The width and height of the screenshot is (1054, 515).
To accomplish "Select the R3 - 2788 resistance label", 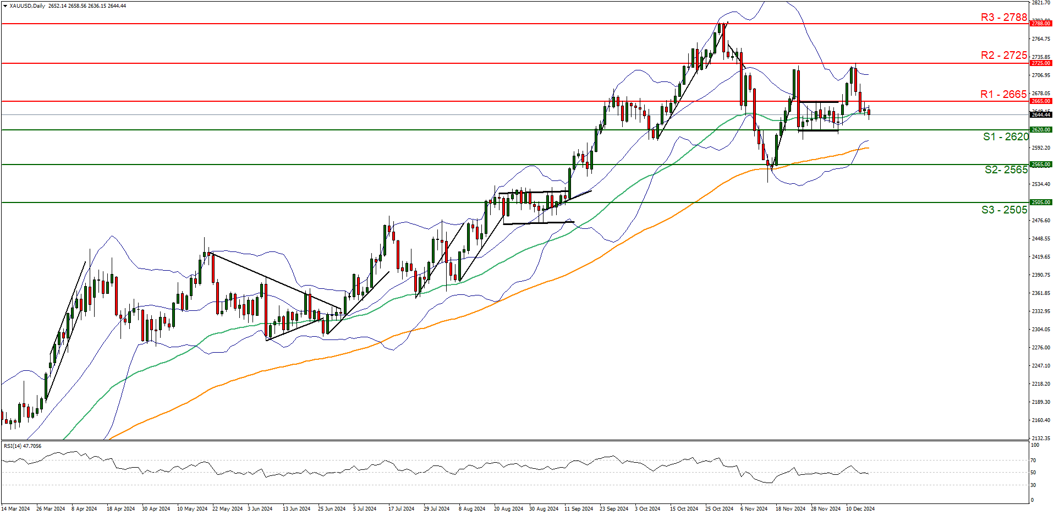I will 1004,17.
